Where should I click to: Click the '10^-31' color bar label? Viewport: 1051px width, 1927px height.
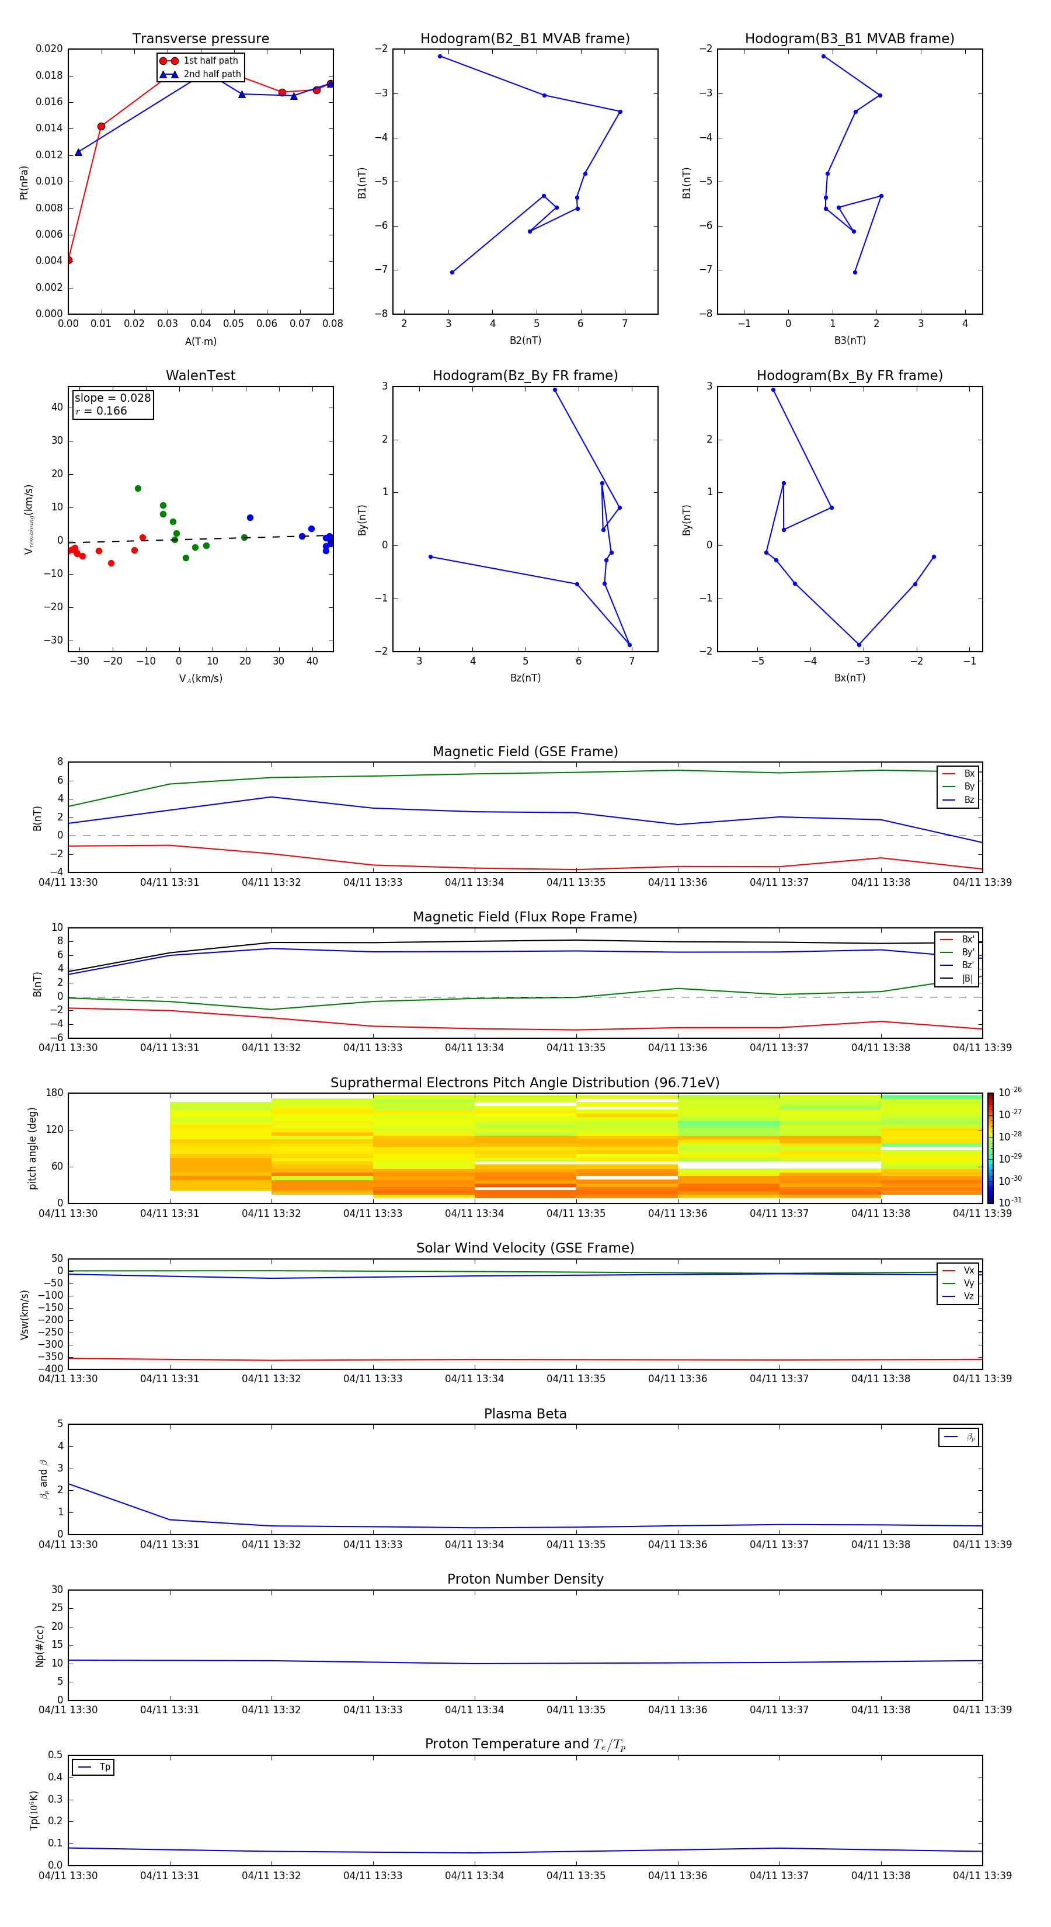click(1010, 1202)
